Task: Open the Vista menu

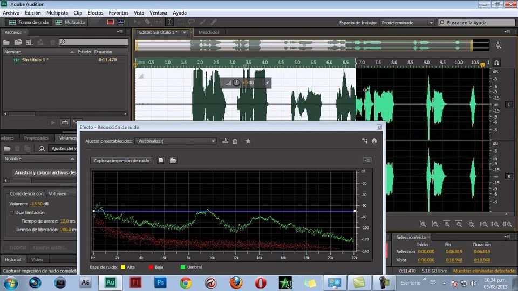Action: (x=139, y=13)
